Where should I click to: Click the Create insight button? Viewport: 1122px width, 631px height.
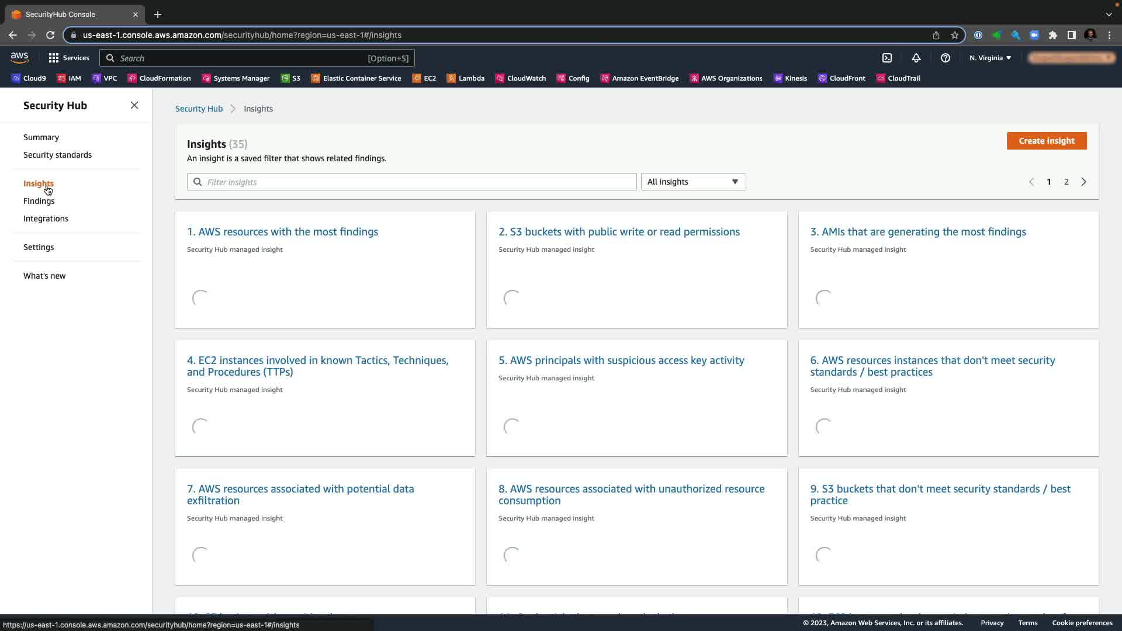tap(1046, 141)
